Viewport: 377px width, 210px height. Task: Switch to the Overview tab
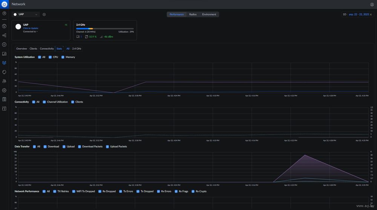point(21,48)
